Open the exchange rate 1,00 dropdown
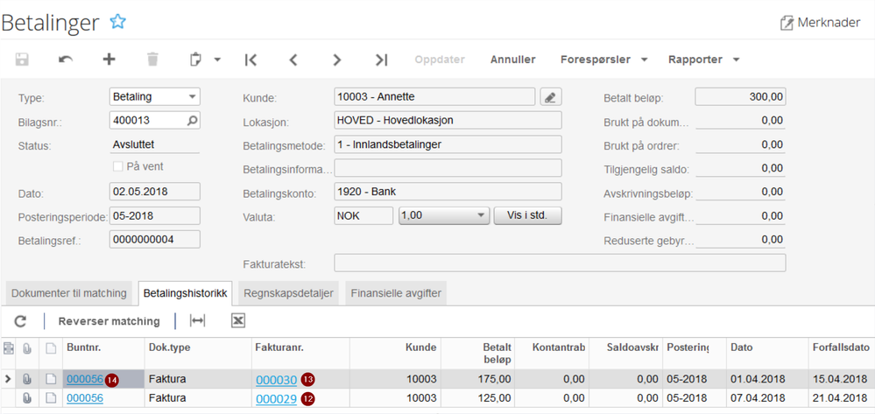The height and width of the screenshot is (414, 875). point(442,215)
